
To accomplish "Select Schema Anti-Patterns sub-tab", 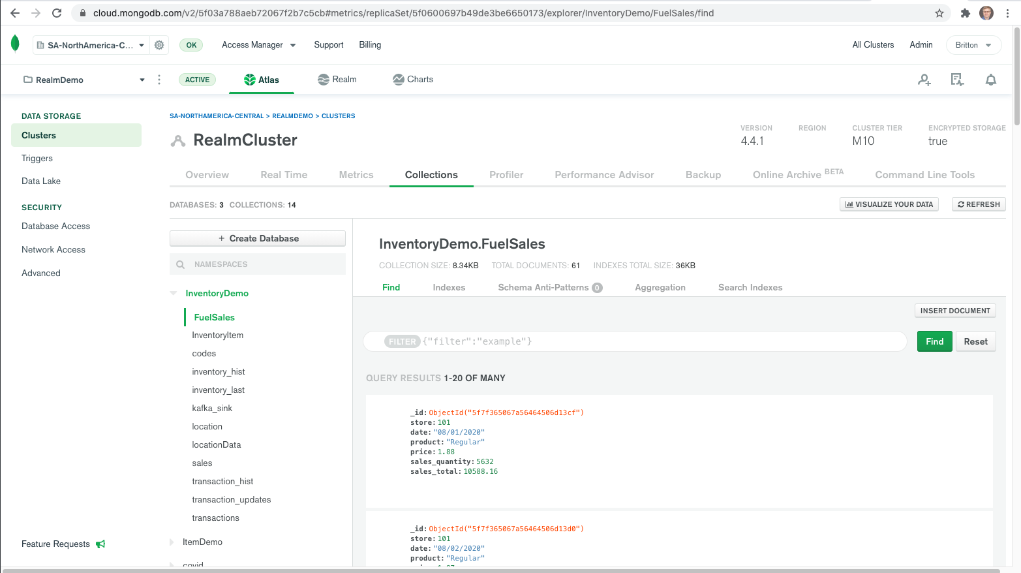I will coord(550,287).
